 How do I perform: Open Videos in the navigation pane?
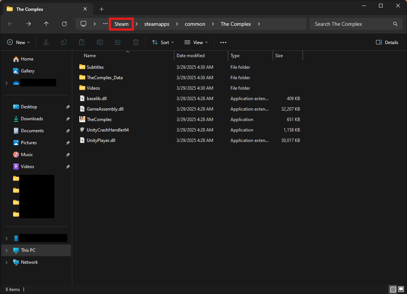[x=24, y=167]
